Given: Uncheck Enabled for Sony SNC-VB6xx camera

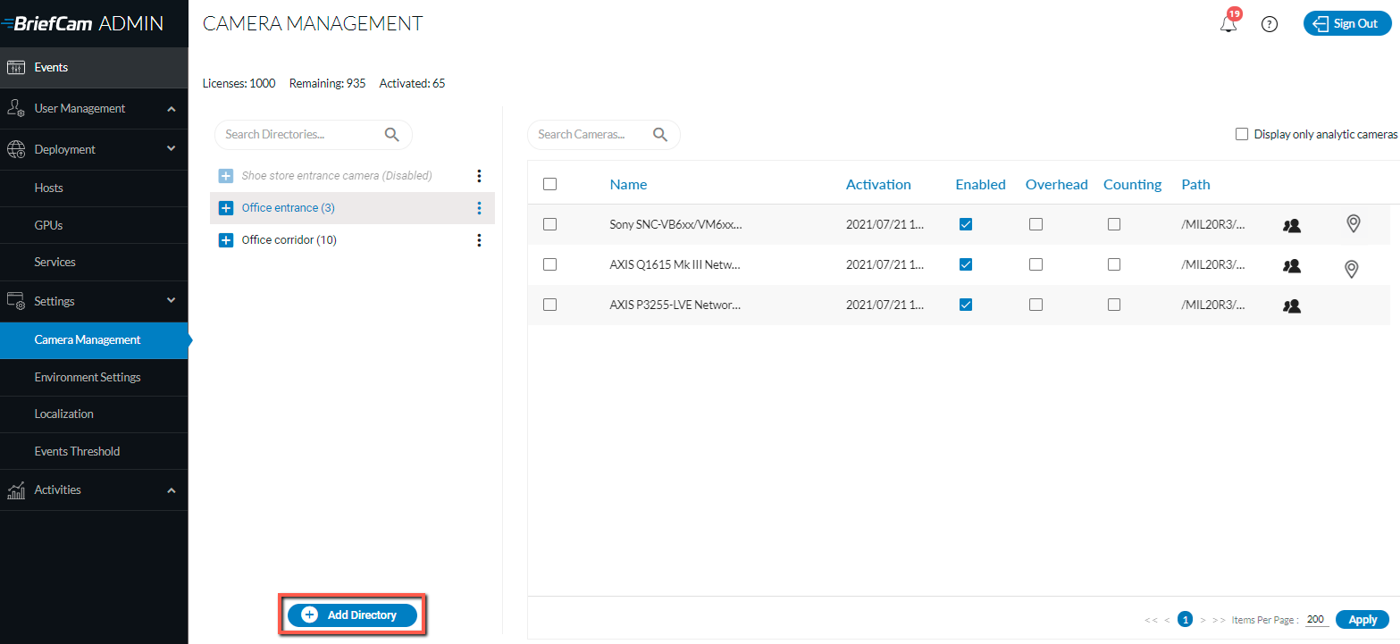Looking at the screenshot, I should coord(966,224).
